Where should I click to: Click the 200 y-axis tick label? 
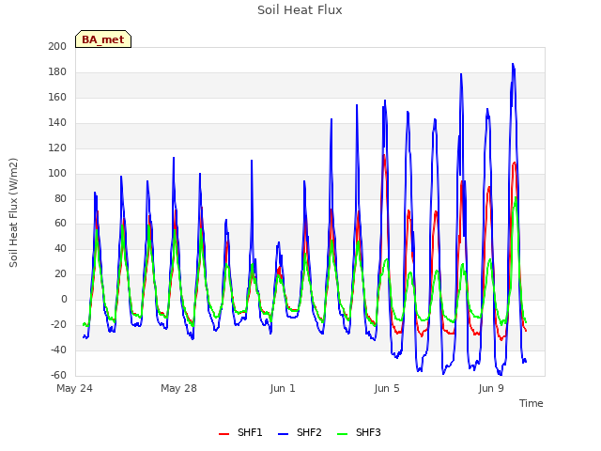tap(57, 46)
